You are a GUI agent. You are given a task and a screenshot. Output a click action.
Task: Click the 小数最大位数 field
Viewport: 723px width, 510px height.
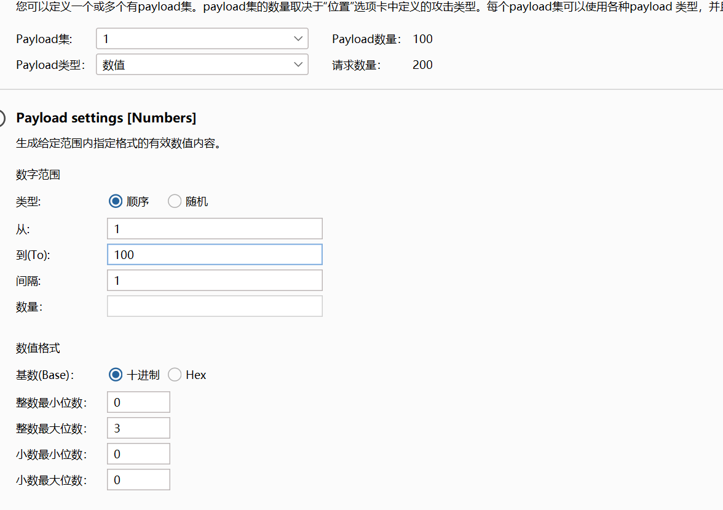138,480
